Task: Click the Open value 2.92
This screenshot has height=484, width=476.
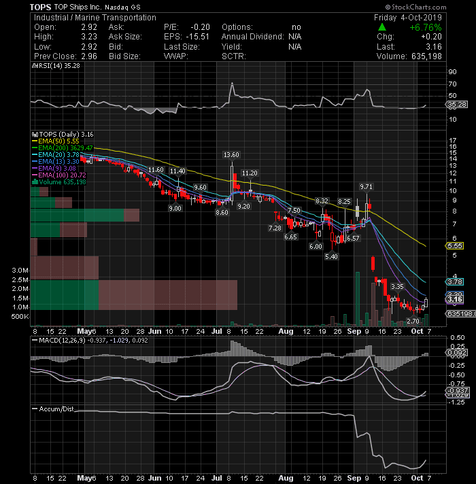Action: (89, 27)
